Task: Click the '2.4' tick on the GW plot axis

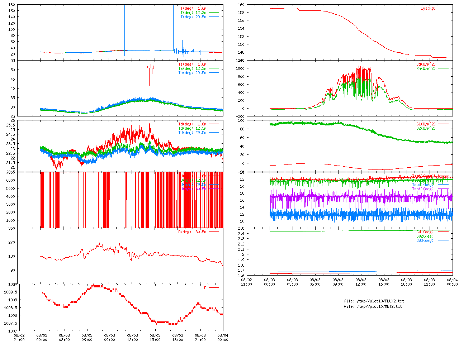Action: click(x=241, y=234)
